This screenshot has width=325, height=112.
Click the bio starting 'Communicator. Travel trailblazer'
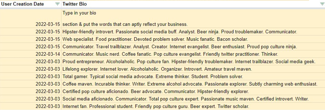pyautogui.click(x=193, y=47)
